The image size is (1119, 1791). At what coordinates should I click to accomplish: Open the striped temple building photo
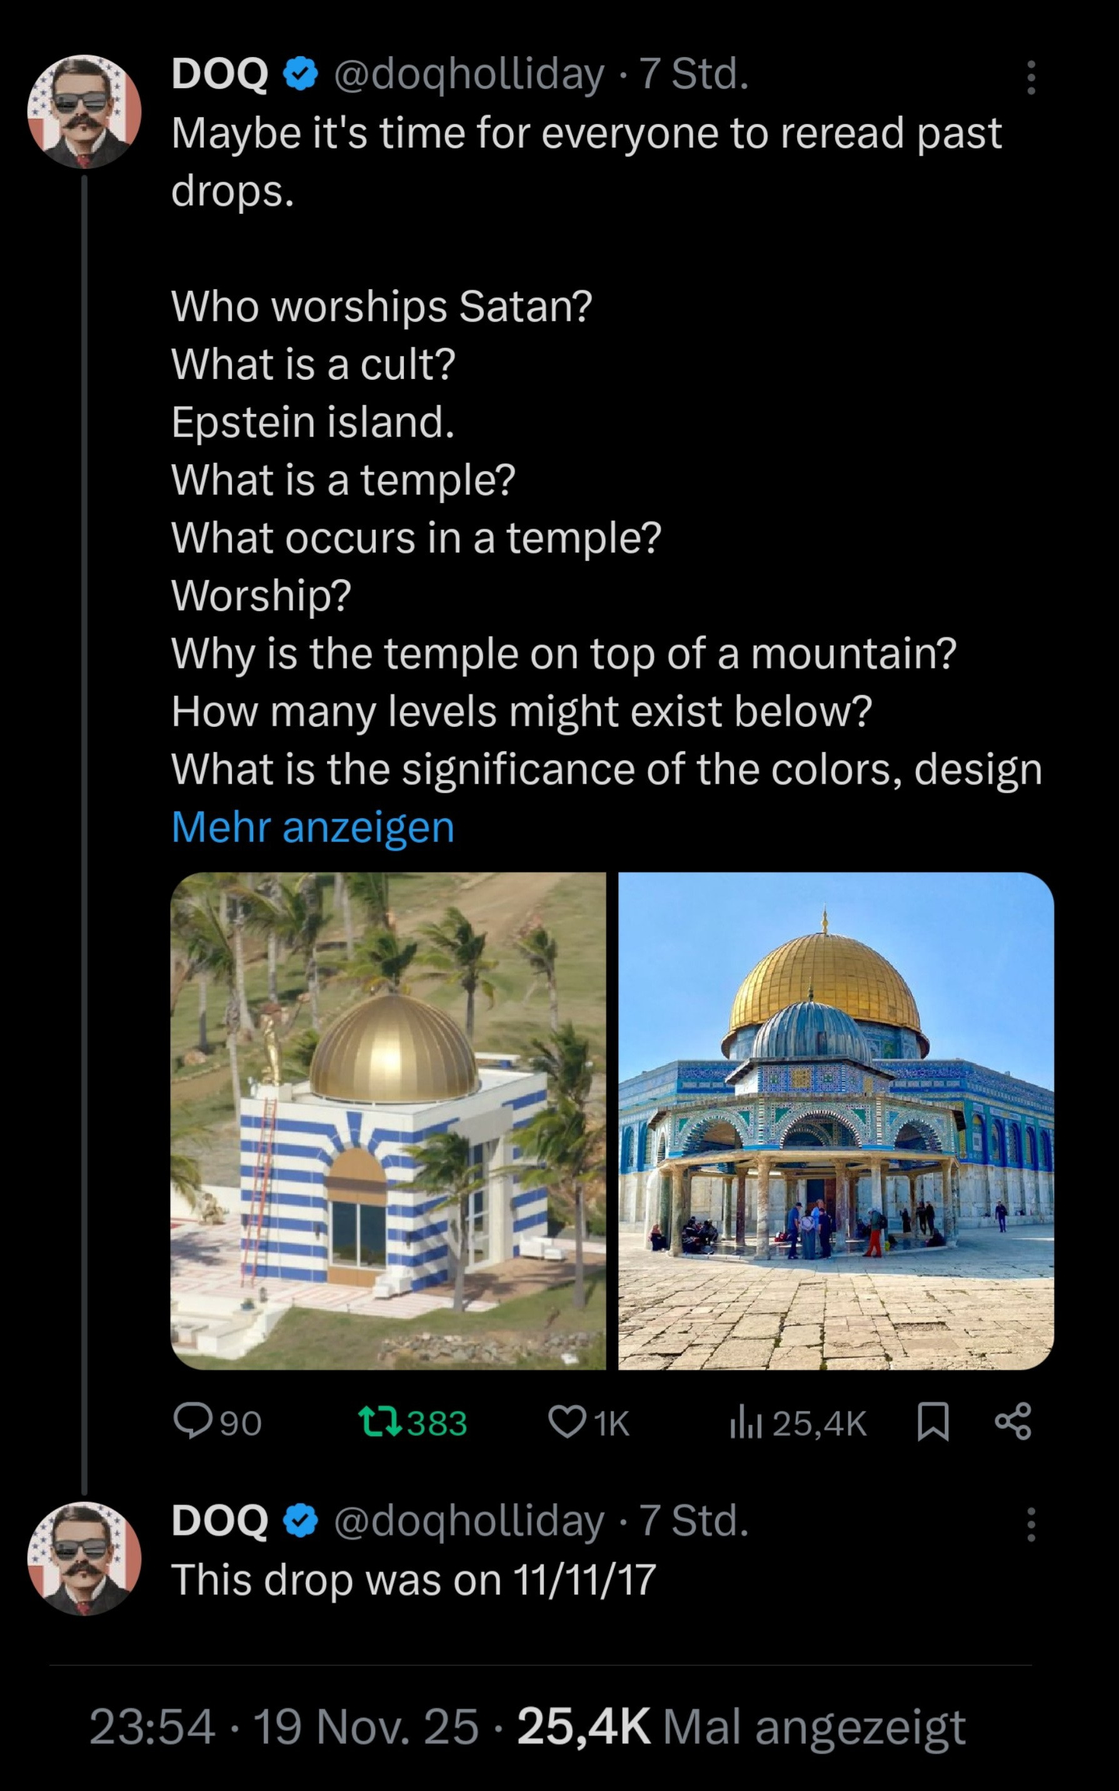388,1120
